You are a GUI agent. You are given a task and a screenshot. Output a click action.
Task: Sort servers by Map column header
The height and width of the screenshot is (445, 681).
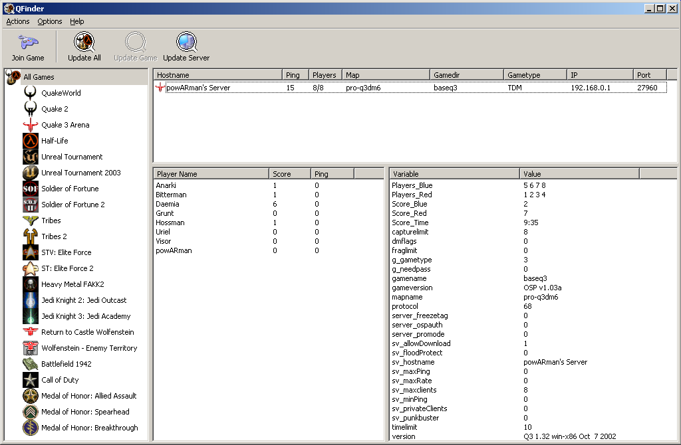[x=386, y=75]
